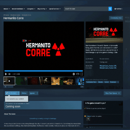Open video settings gear icon
The width and height of the screenshot is (130, 130).
[74, 74]
